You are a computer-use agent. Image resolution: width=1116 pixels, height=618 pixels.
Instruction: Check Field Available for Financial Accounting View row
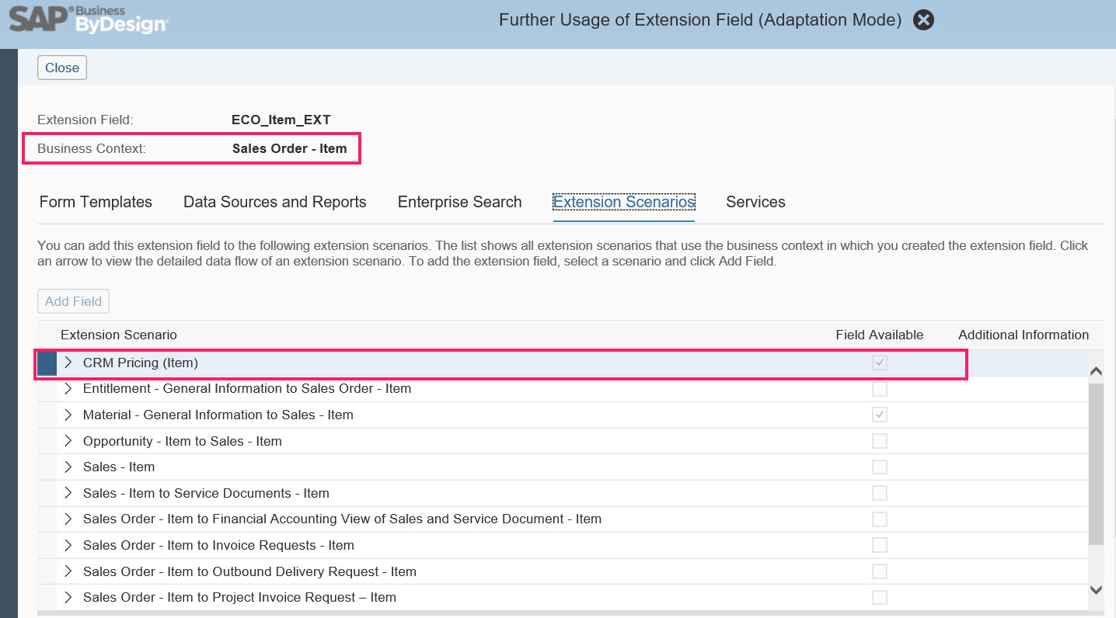pos(880,519)
